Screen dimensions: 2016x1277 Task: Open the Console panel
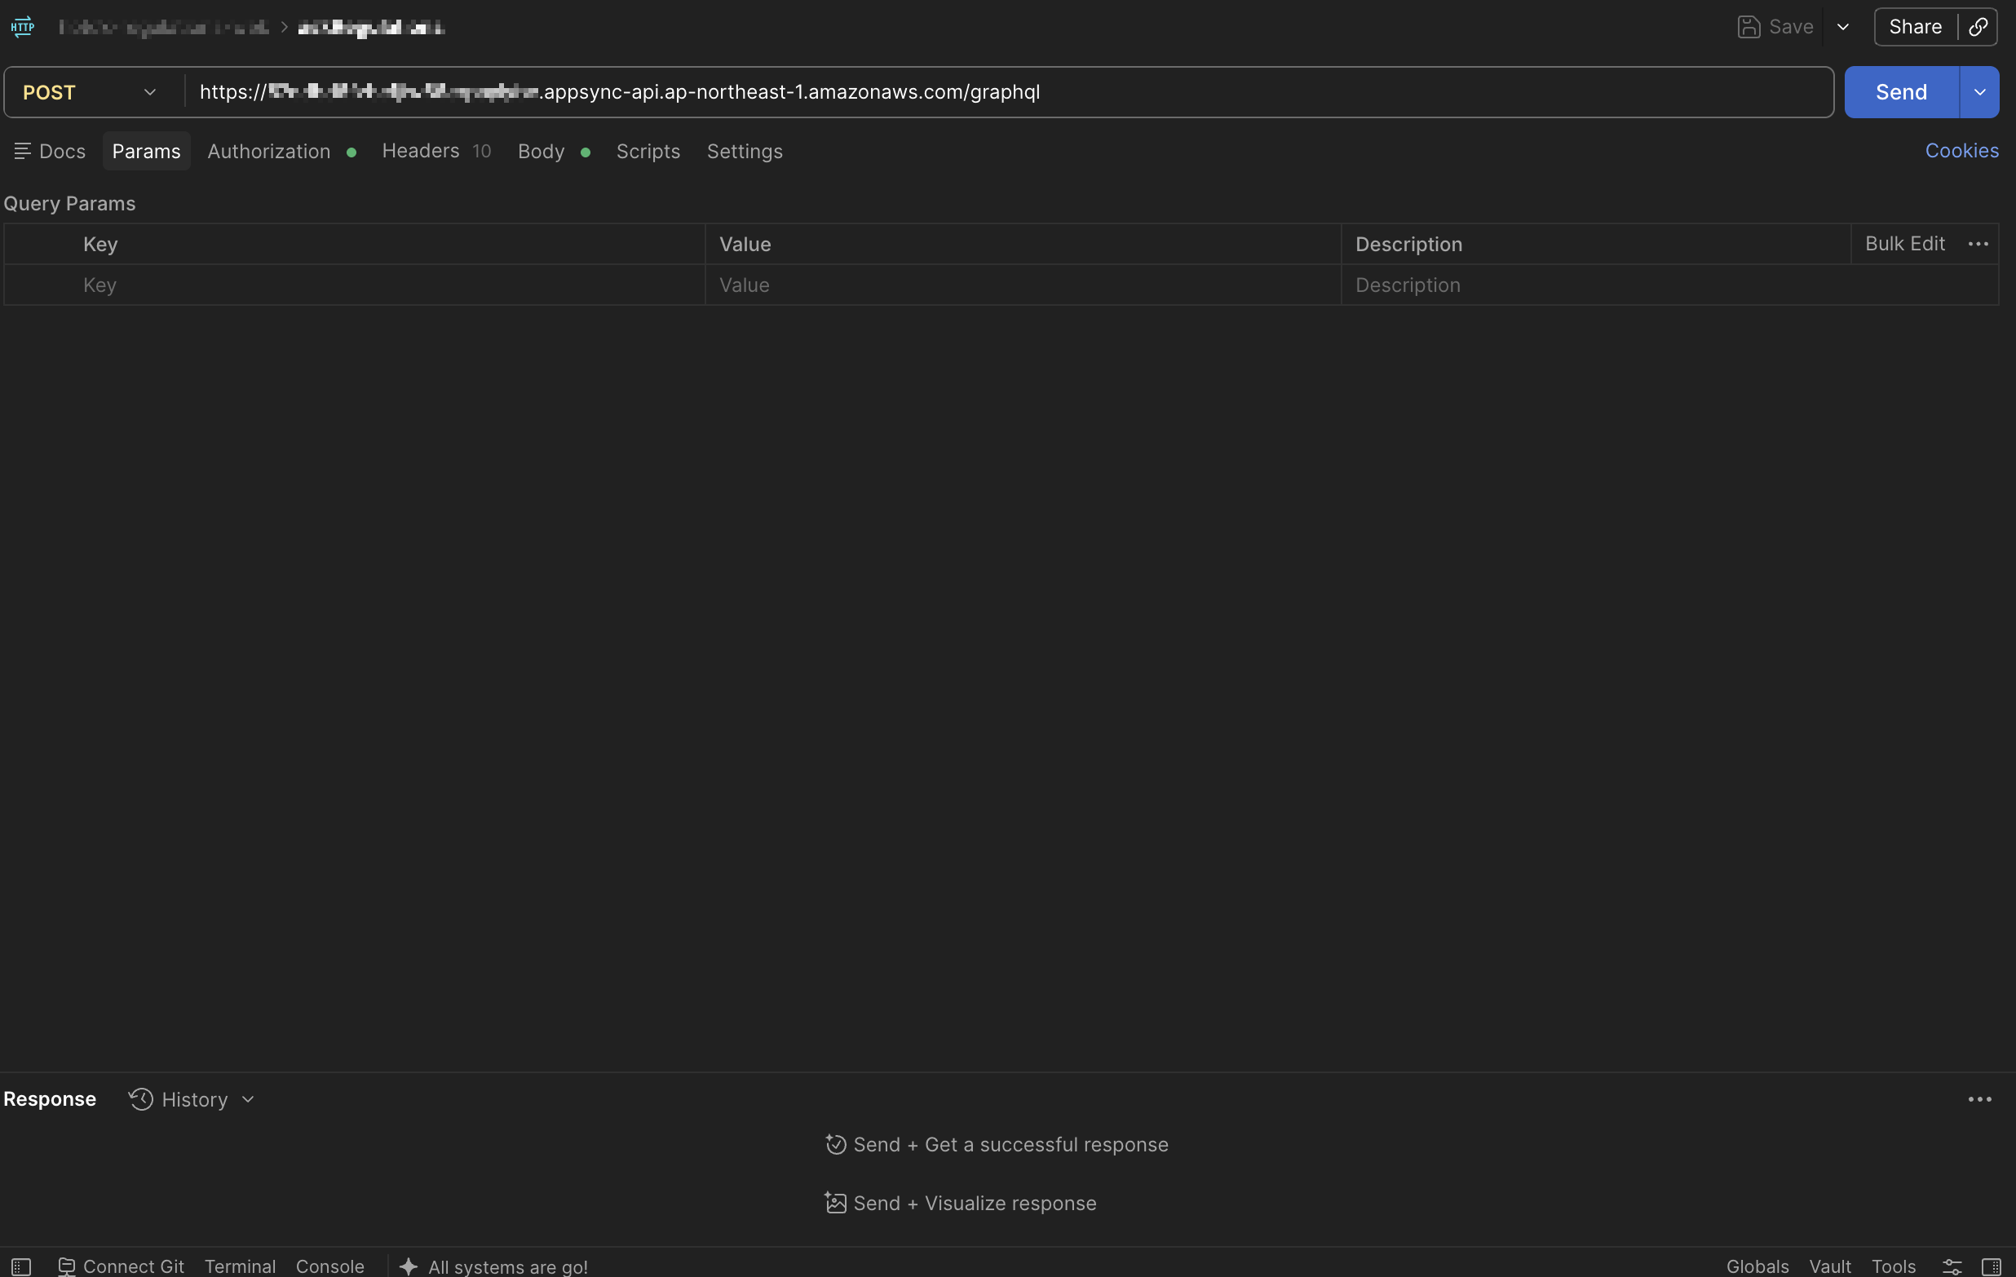(x=329, y=1266)
